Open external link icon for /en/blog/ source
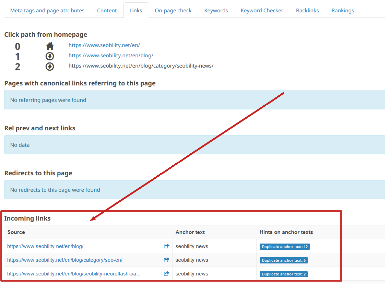 (166, 246)
